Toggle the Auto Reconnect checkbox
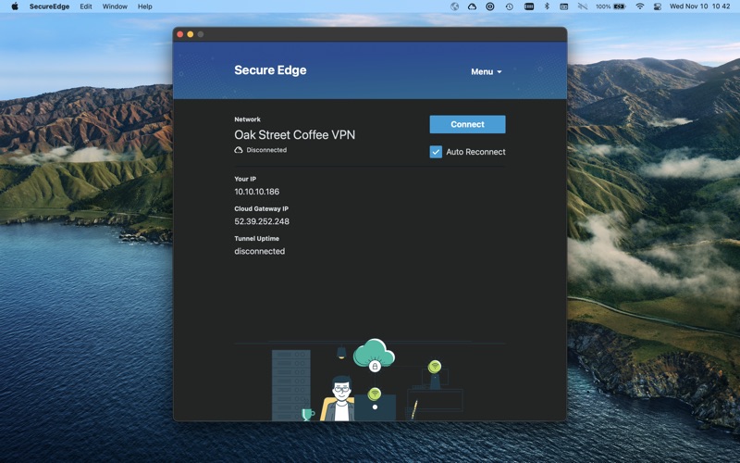 tap(436, 152)
